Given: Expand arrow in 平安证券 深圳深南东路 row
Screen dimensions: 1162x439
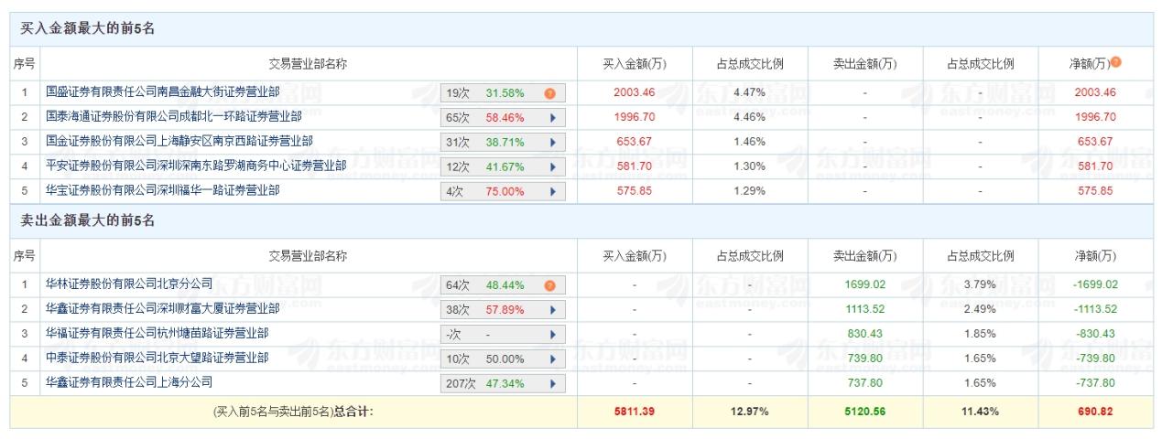Looking at the screenshot, I should point(553,167).
